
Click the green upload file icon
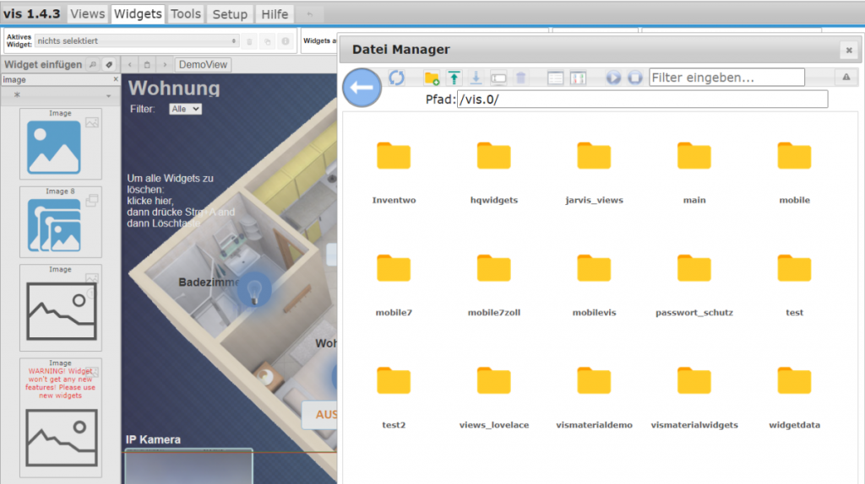(454, 78)
